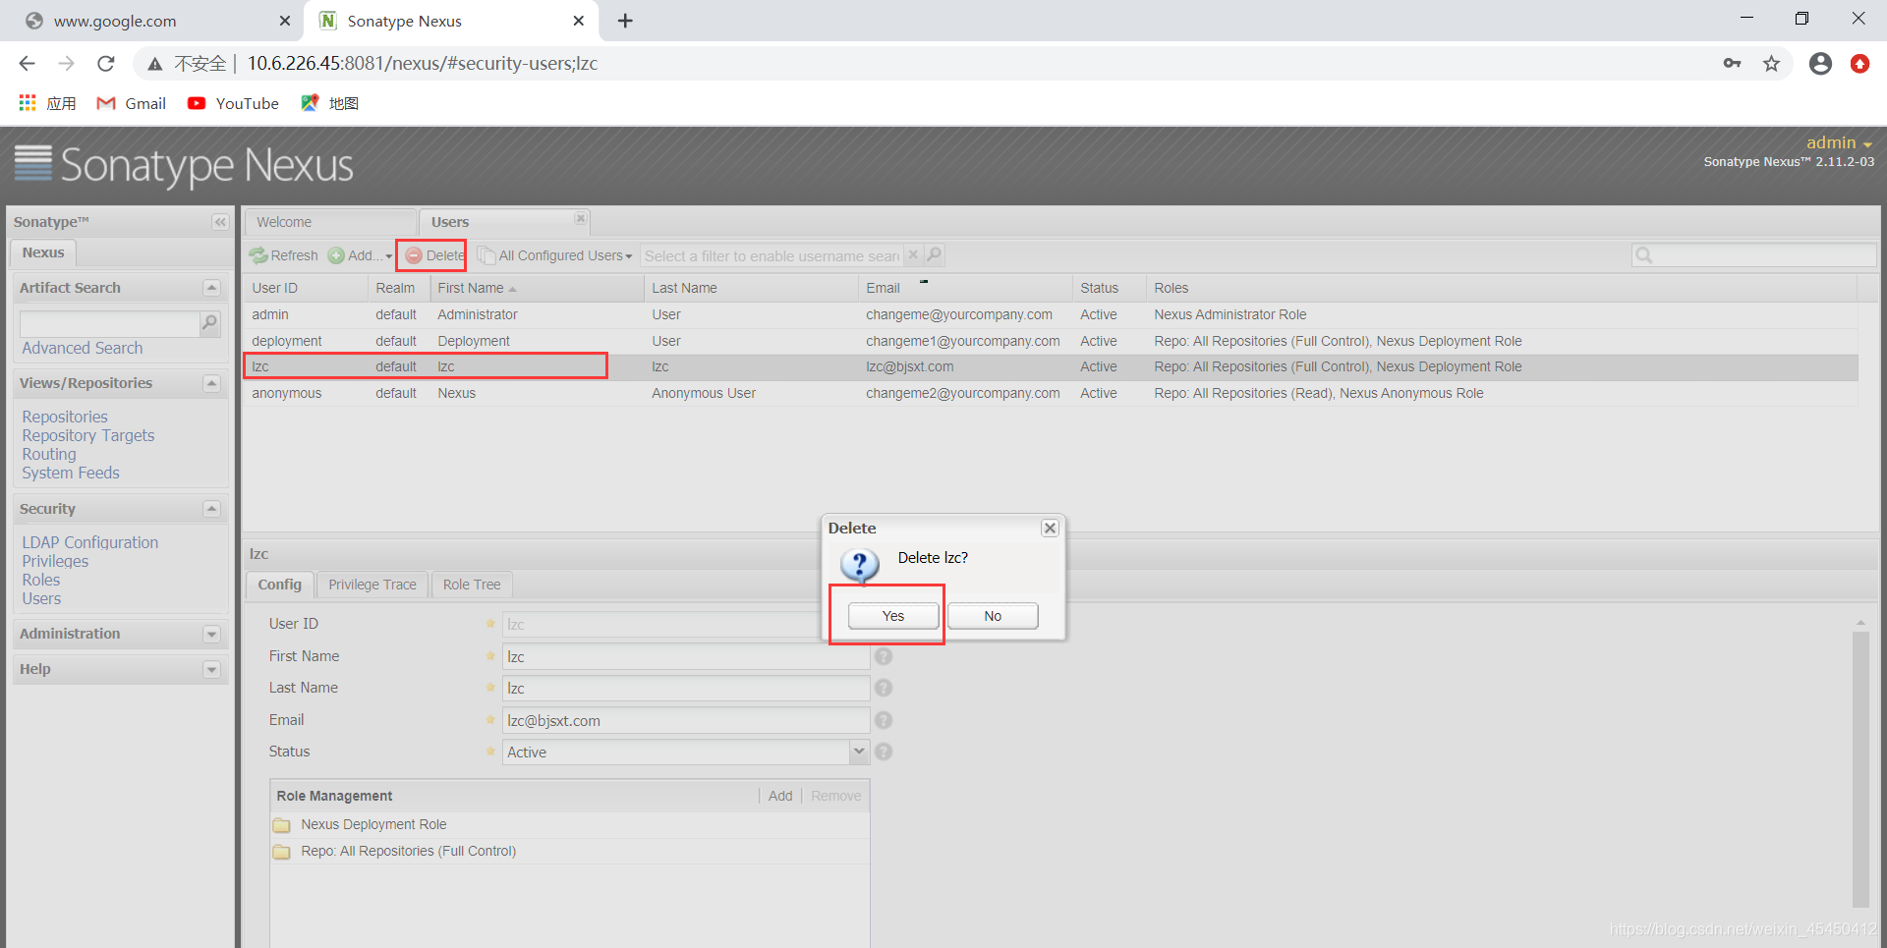The height and width of the screenshot is (948, 1887).
Task: Open the Repositories link
Action: point(65,417)
